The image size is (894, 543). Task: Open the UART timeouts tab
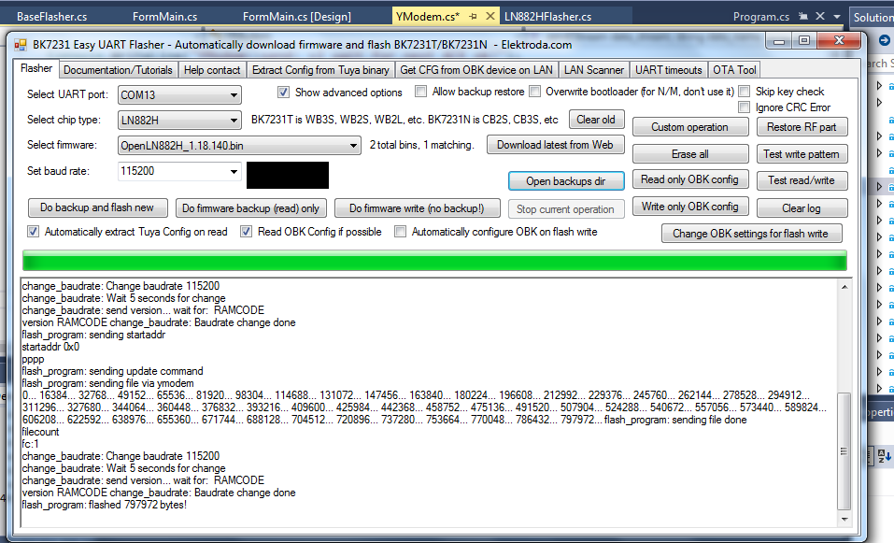click(668, 70)
